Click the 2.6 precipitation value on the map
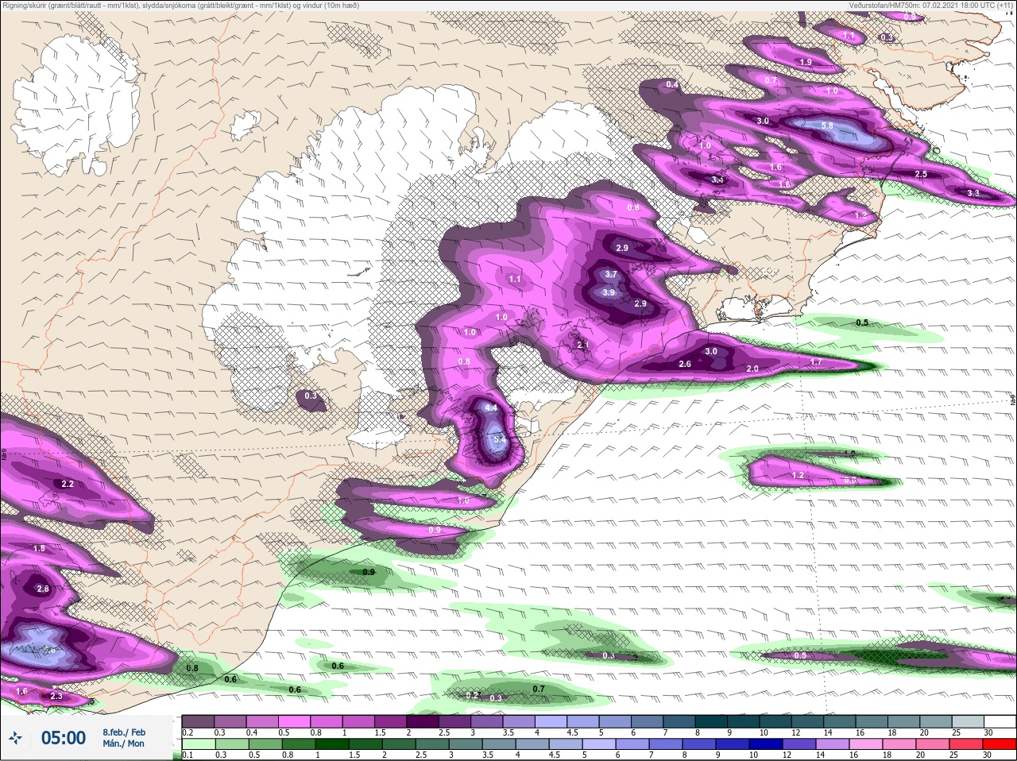Image resolution: width=1017 pixels, height=761 pixels. coord(685,364)
